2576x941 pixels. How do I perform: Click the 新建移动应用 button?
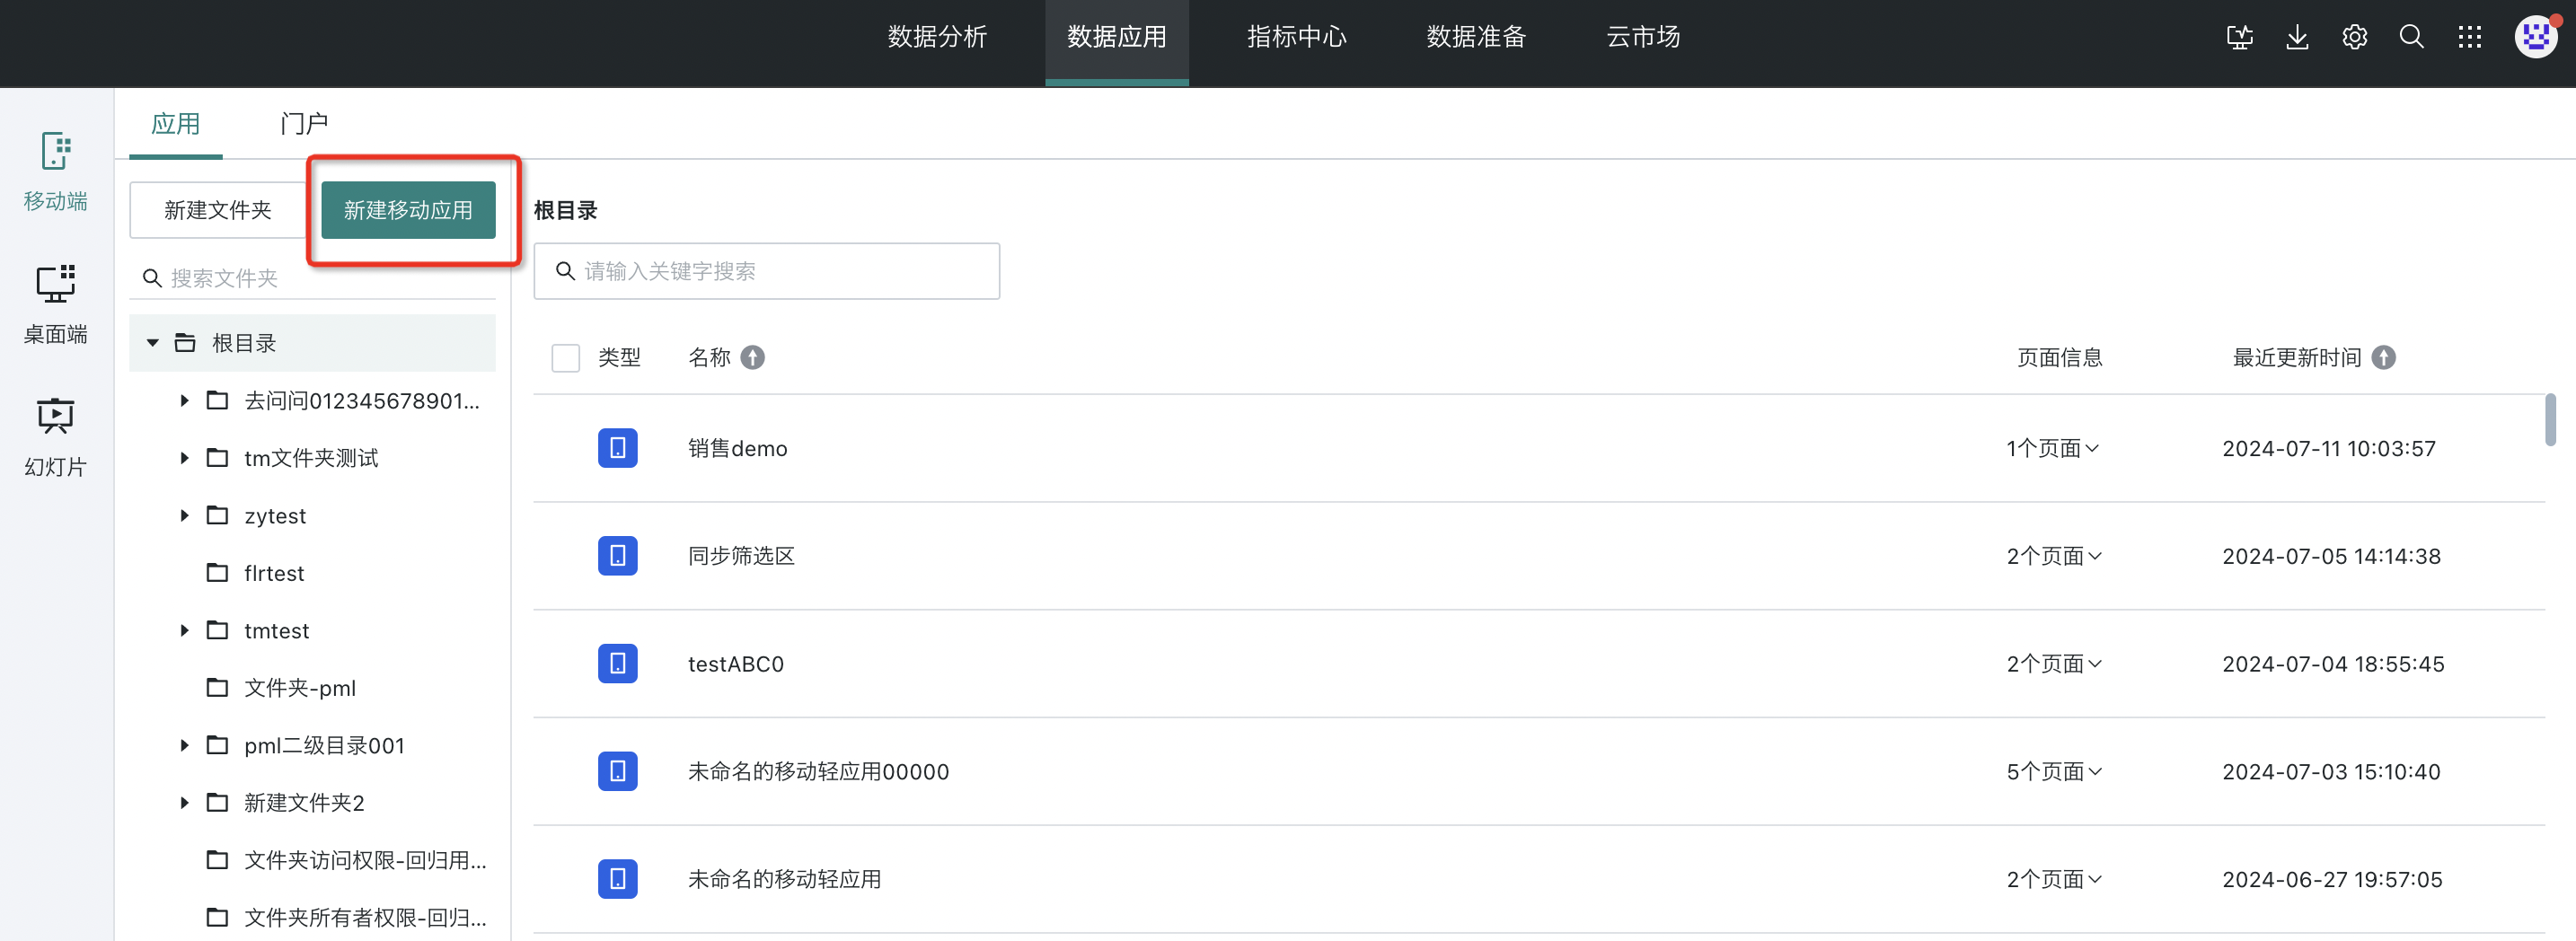coord(408,210)
